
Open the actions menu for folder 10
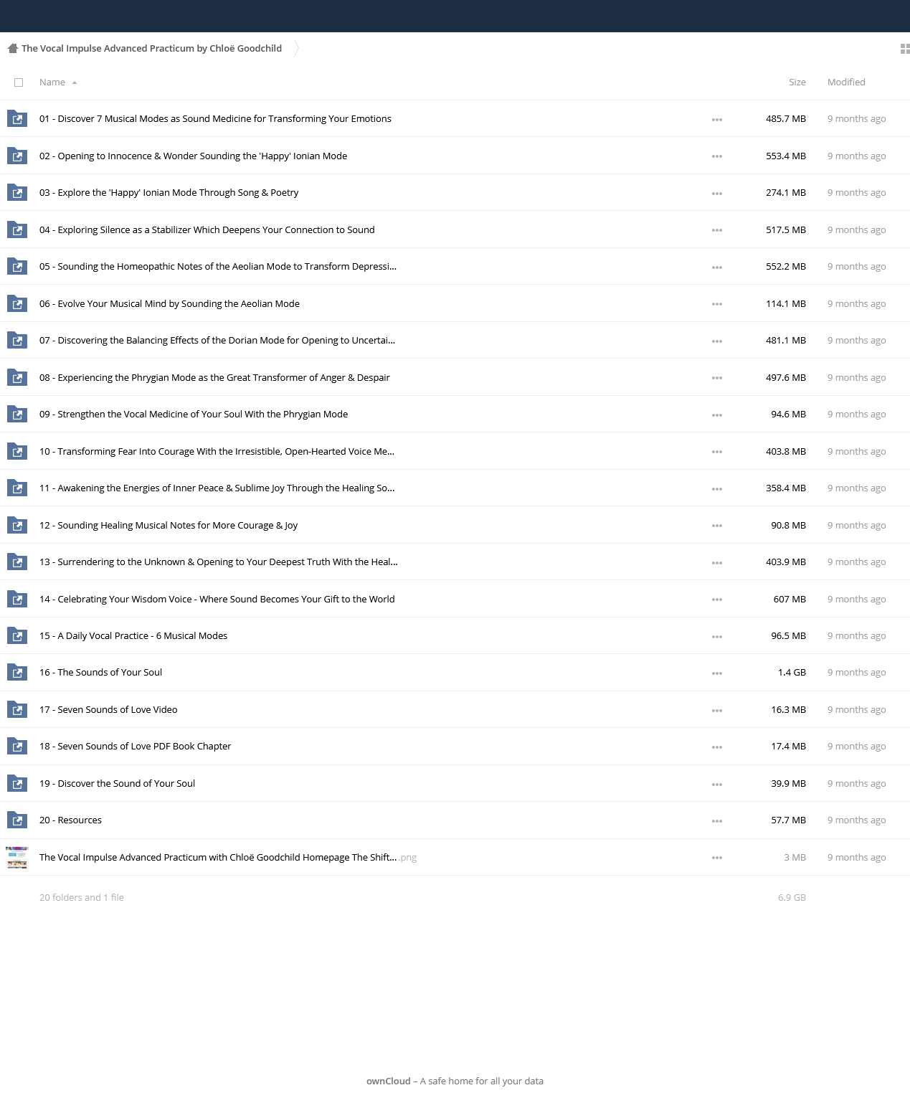[x=717, y=452]
